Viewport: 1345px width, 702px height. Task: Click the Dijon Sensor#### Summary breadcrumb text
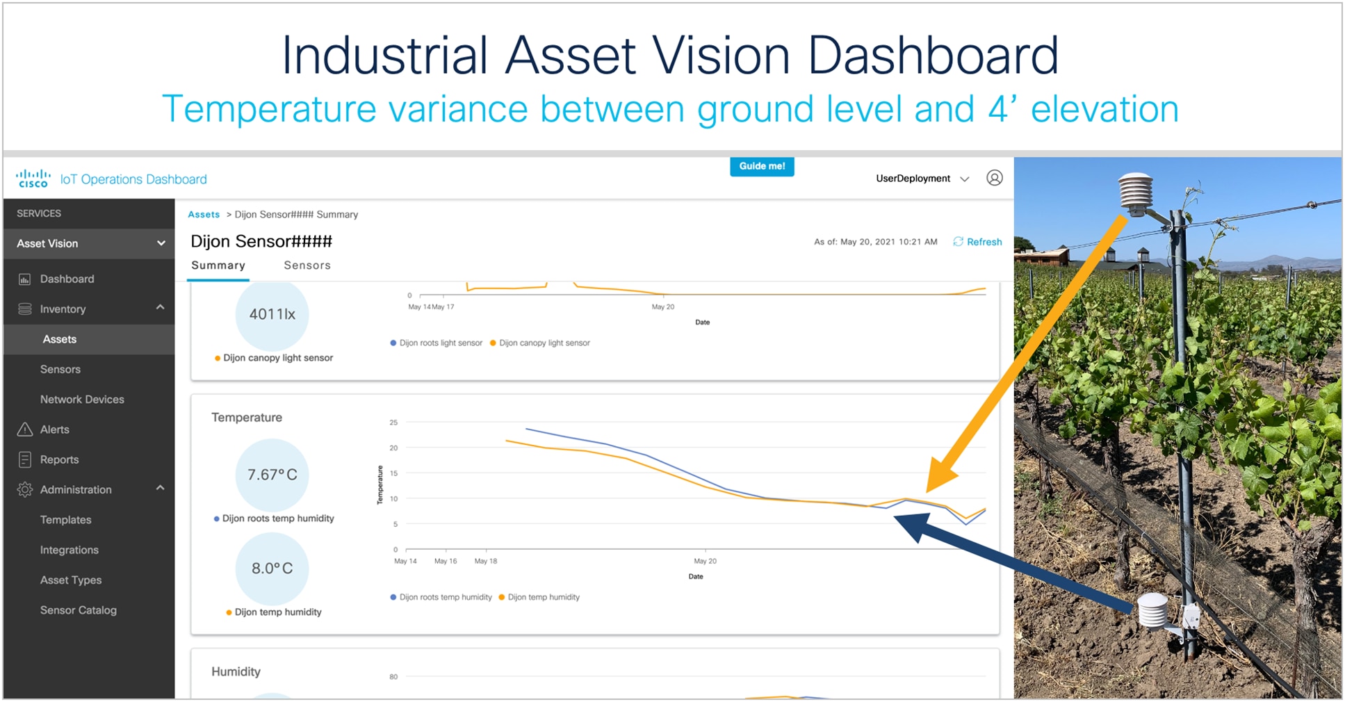tap(296, 214)
